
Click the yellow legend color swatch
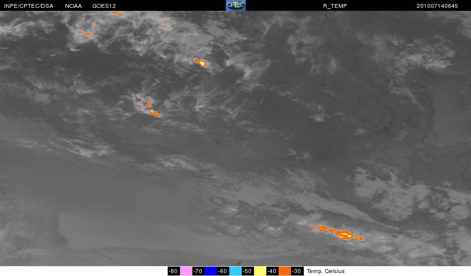pyautogui.click(x=260, y=271)
